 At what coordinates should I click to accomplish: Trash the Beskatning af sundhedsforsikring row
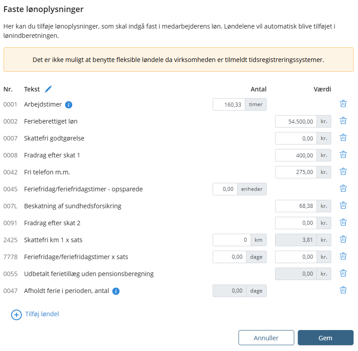pyautogui.click(x=343, y=205)
